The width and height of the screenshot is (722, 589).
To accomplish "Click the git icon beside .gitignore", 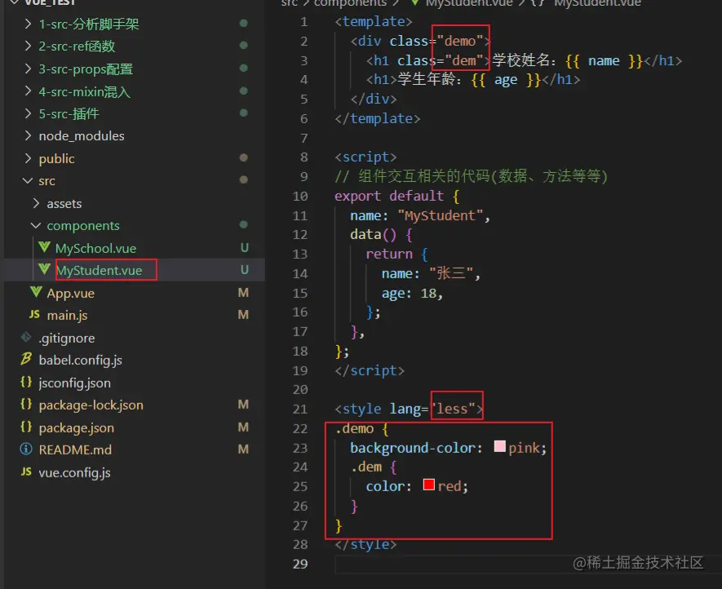I will (26, 337).
